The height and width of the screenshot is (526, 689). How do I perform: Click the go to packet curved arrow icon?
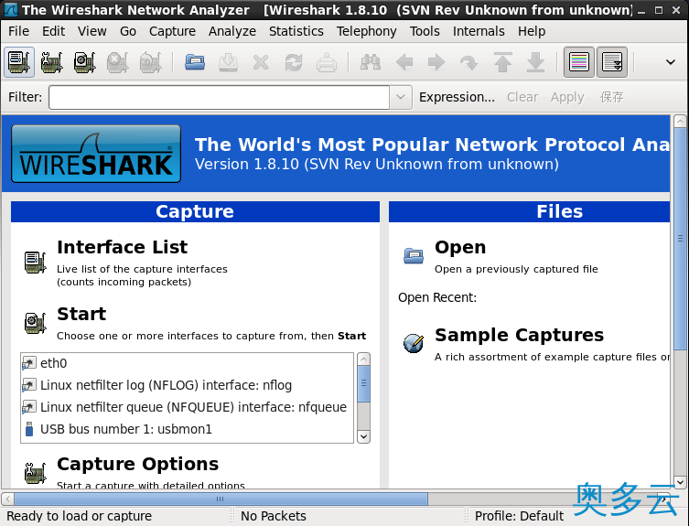pyautogui.click(x=468, y=63)
